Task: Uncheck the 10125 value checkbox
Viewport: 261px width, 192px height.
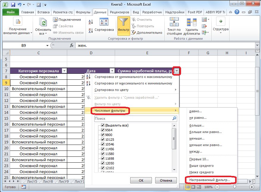Action: coord(103,139)
